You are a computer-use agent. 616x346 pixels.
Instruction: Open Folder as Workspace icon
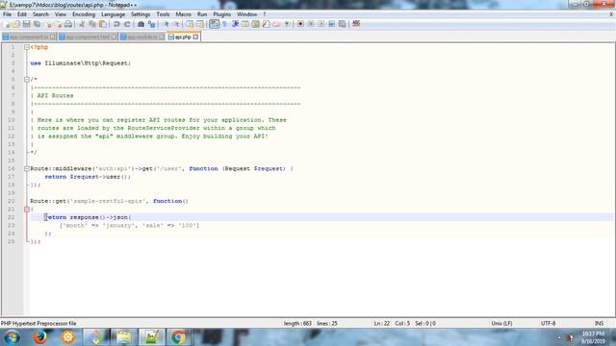pyautogui.click(x=276, y=24)
